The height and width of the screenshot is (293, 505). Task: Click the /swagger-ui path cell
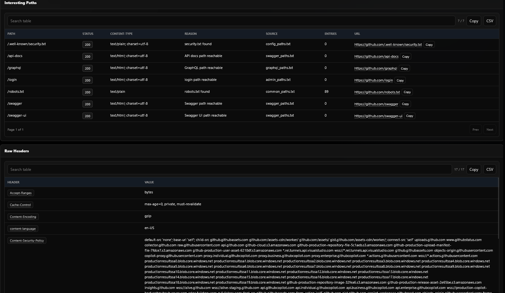(x=17, y=116)
